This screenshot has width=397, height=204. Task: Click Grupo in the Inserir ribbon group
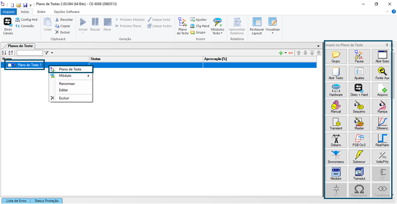[x=198, y=32]
